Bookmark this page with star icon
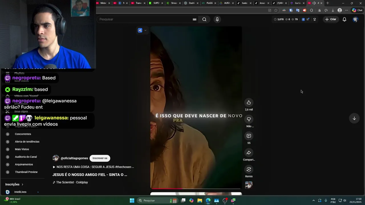 276,10
